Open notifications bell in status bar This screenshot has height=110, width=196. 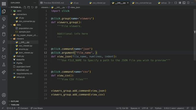(192, 108)
